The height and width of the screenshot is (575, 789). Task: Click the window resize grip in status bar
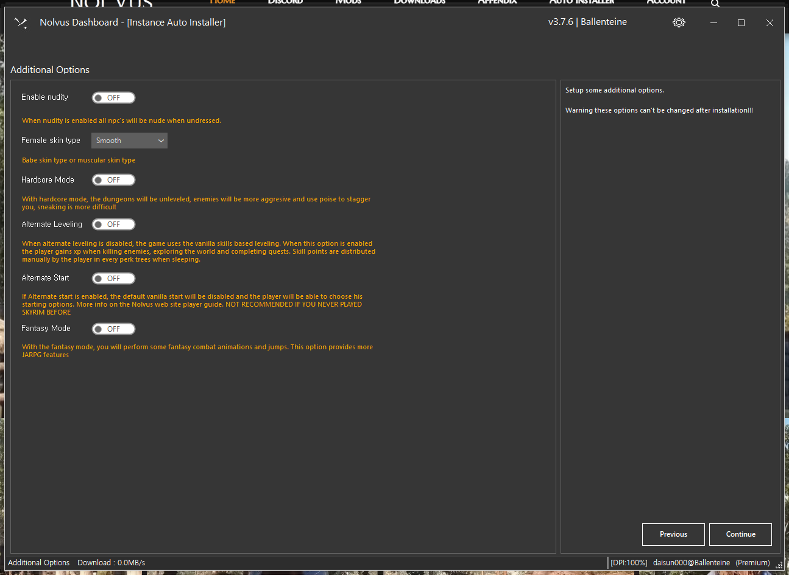[x=779, y=565]
